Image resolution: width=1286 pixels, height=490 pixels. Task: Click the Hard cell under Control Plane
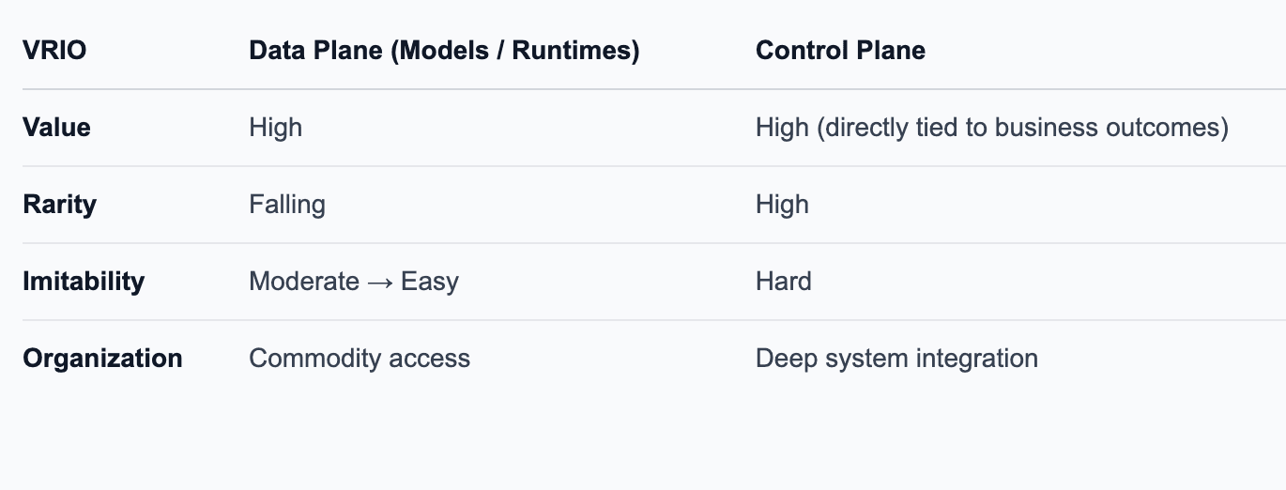784,282
